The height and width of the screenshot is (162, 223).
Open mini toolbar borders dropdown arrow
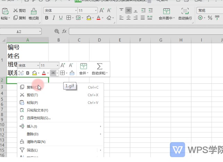point(67,73)
